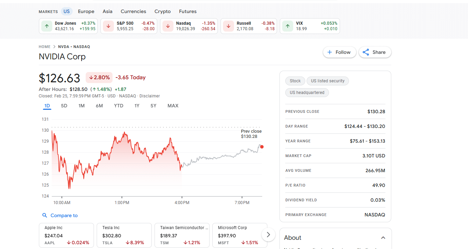Click the Russell red down-arrow icon
The width and height of the screenshot is (468, 249).
tap(228, 26)
